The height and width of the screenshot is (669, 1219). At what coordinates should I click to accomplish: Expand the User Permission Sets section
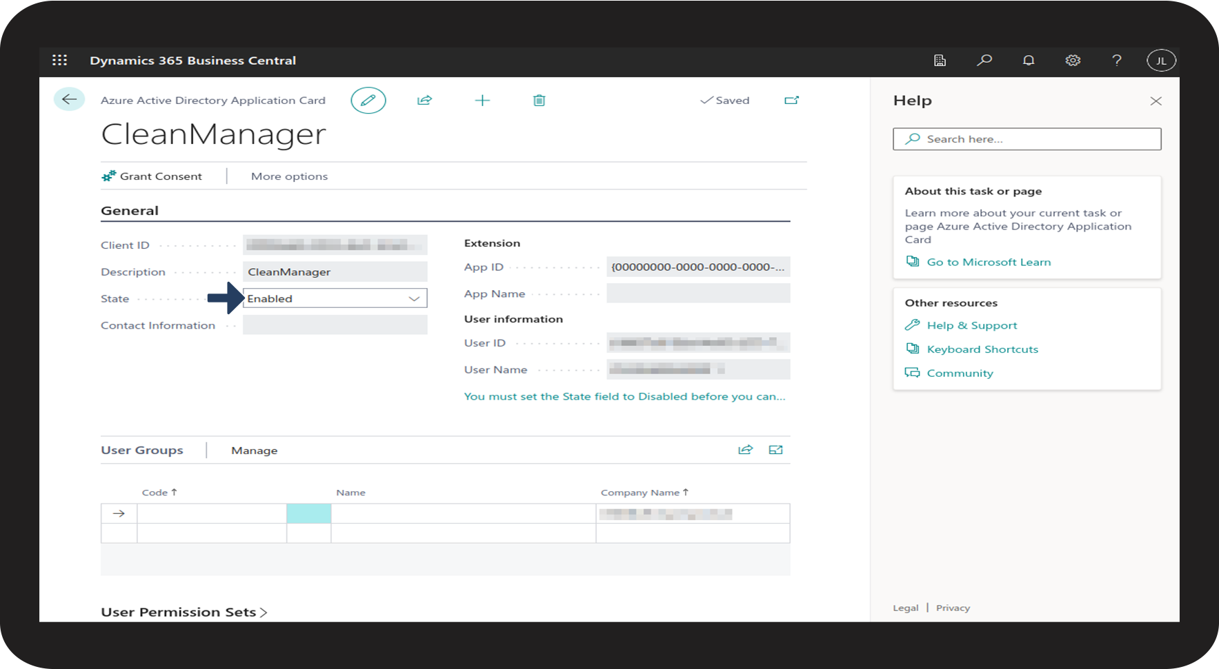coord(184,612)
